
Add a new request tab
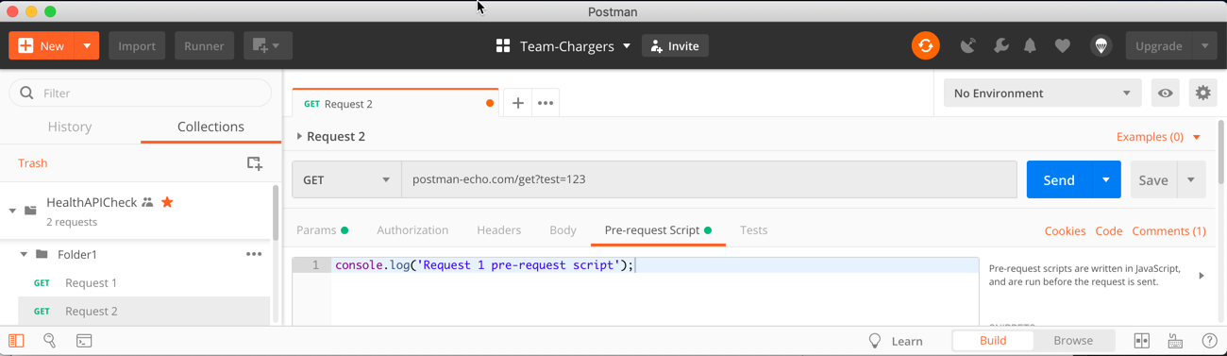518,103
